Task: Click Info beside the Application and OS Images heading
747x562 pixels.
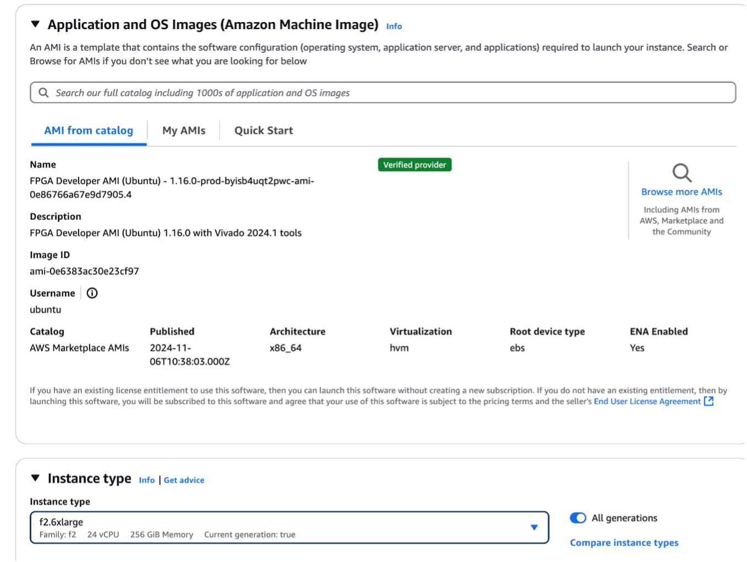Action: click(x=394, y=26)
